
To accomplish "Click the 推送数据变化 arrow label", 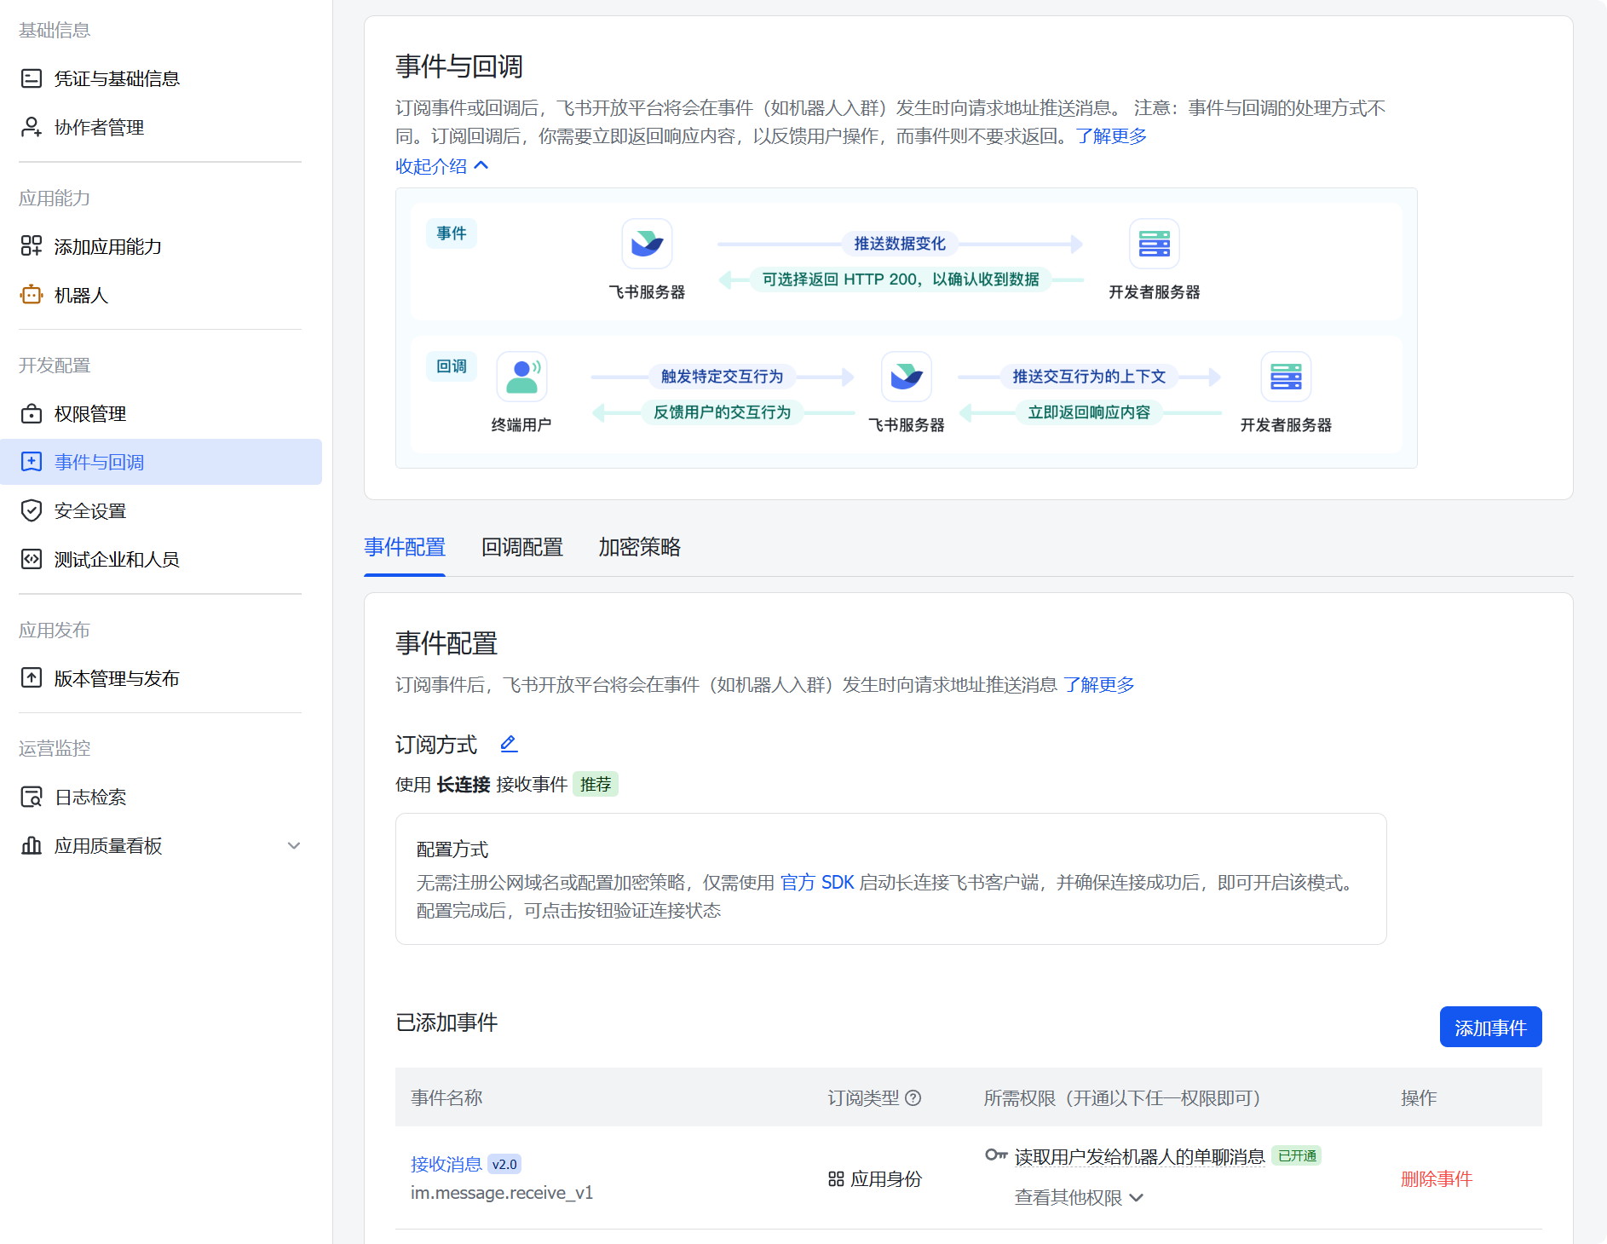I will [900, 244].
